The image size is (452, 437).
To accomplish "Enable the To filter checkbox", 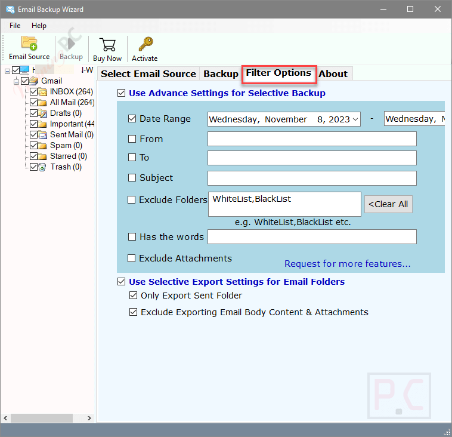I will [x=132, y=158].
